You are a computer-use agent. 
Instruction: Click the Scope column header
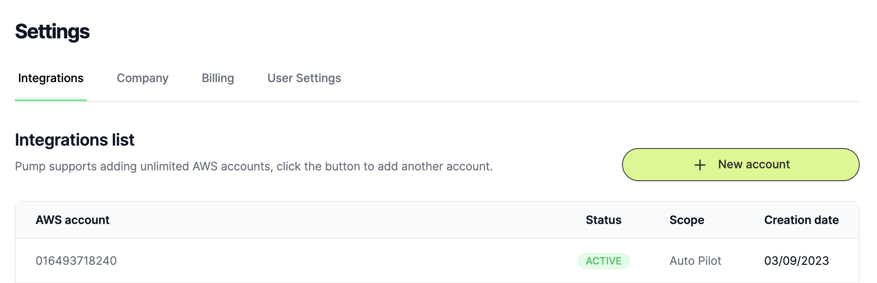tap(687, 220)
